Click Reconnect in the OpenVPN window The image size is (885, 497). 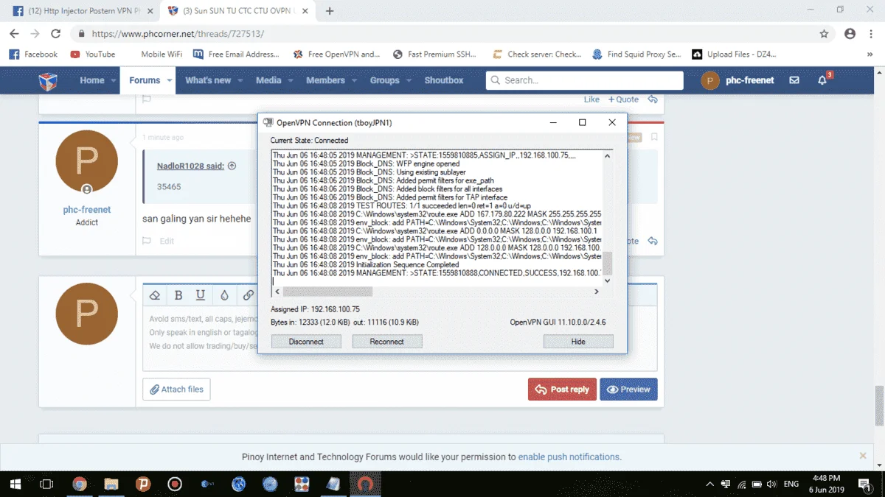click(387, 342)
